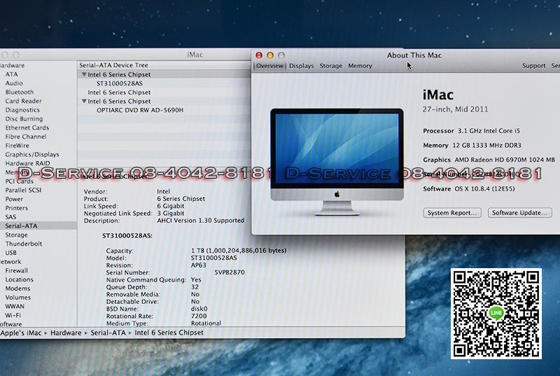The width and height of the screenshot is (560, 376).
Task: Switch to the Storage tab
Action: [330, 66]
